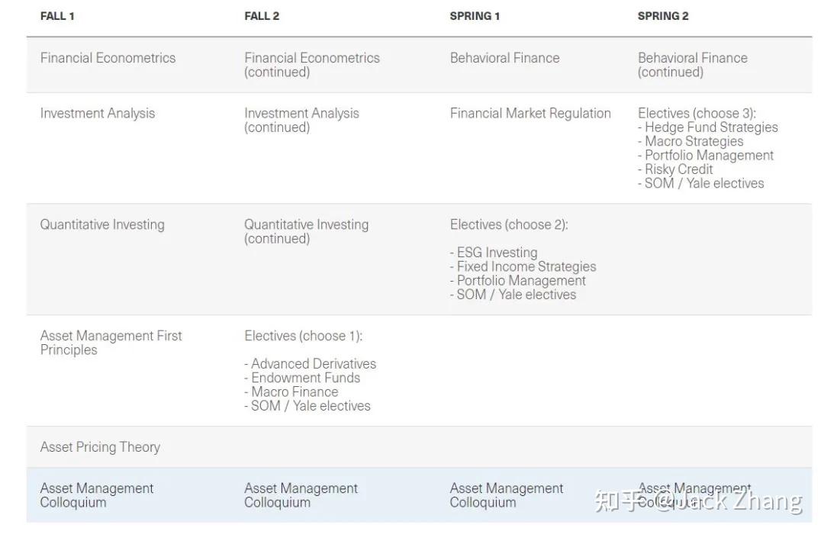Select the FALL 2 column header
The height and width of the screenshot is (538, 824).
[262, 16]
